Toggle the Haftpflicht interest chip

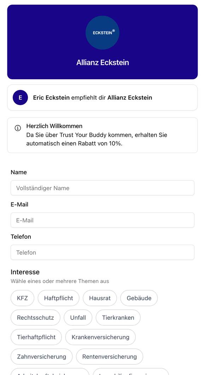click(x=58, y=298)
